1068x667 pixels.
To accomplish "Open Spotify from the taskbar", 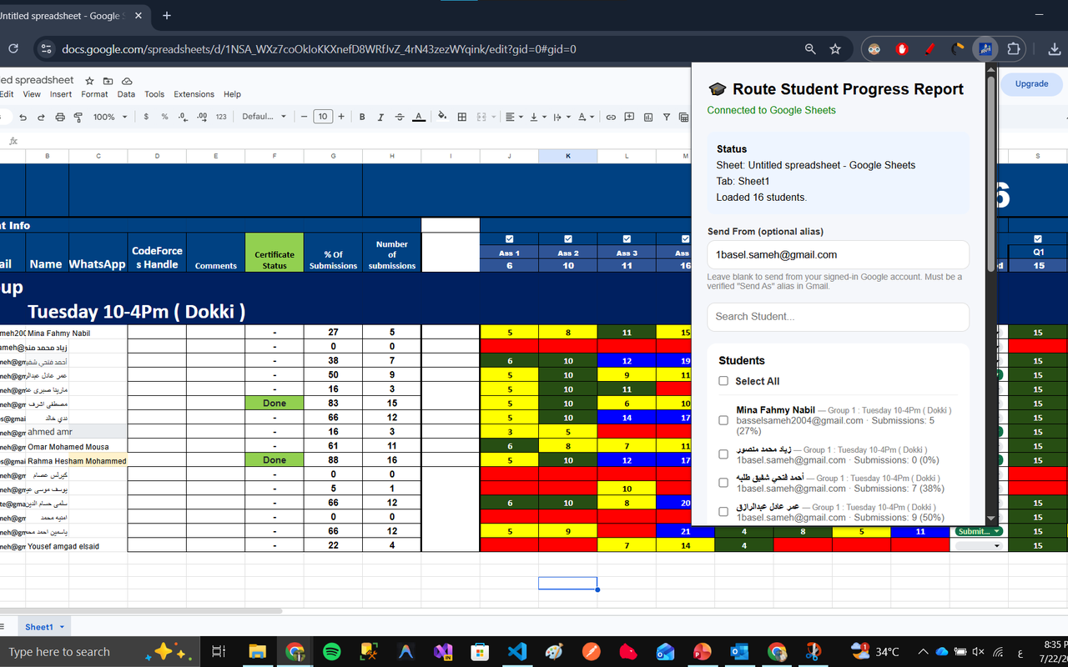I will point(331,652).
